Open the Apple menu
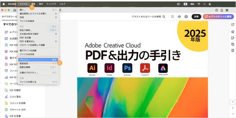Image resolution: width=236 pixels, height=118 pixels. point(4,4)
